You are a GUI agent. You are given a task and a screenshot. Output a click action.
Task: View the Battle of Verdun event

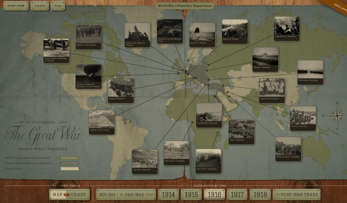234,30
